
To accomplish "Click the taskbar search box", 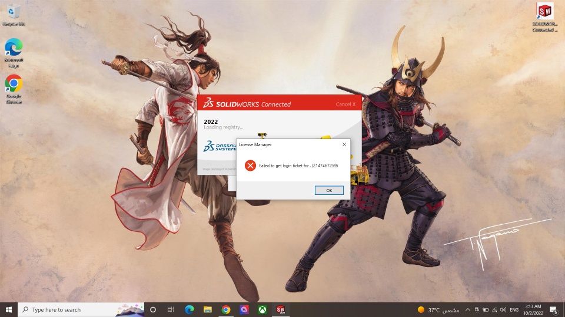I will click(x=81, y=309).
